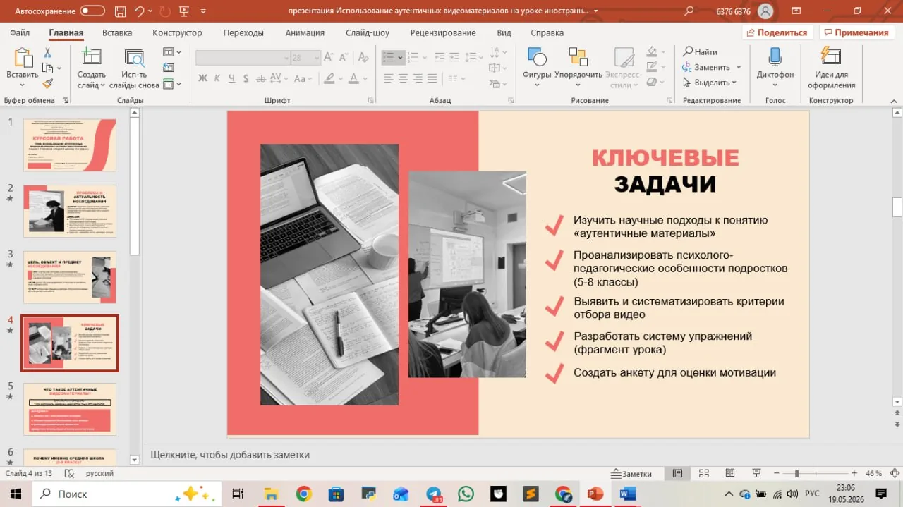The height and width of the screenshot is (507, 903).
Task: Open the Transitions ribbon tab
Action: coord(243,32)
